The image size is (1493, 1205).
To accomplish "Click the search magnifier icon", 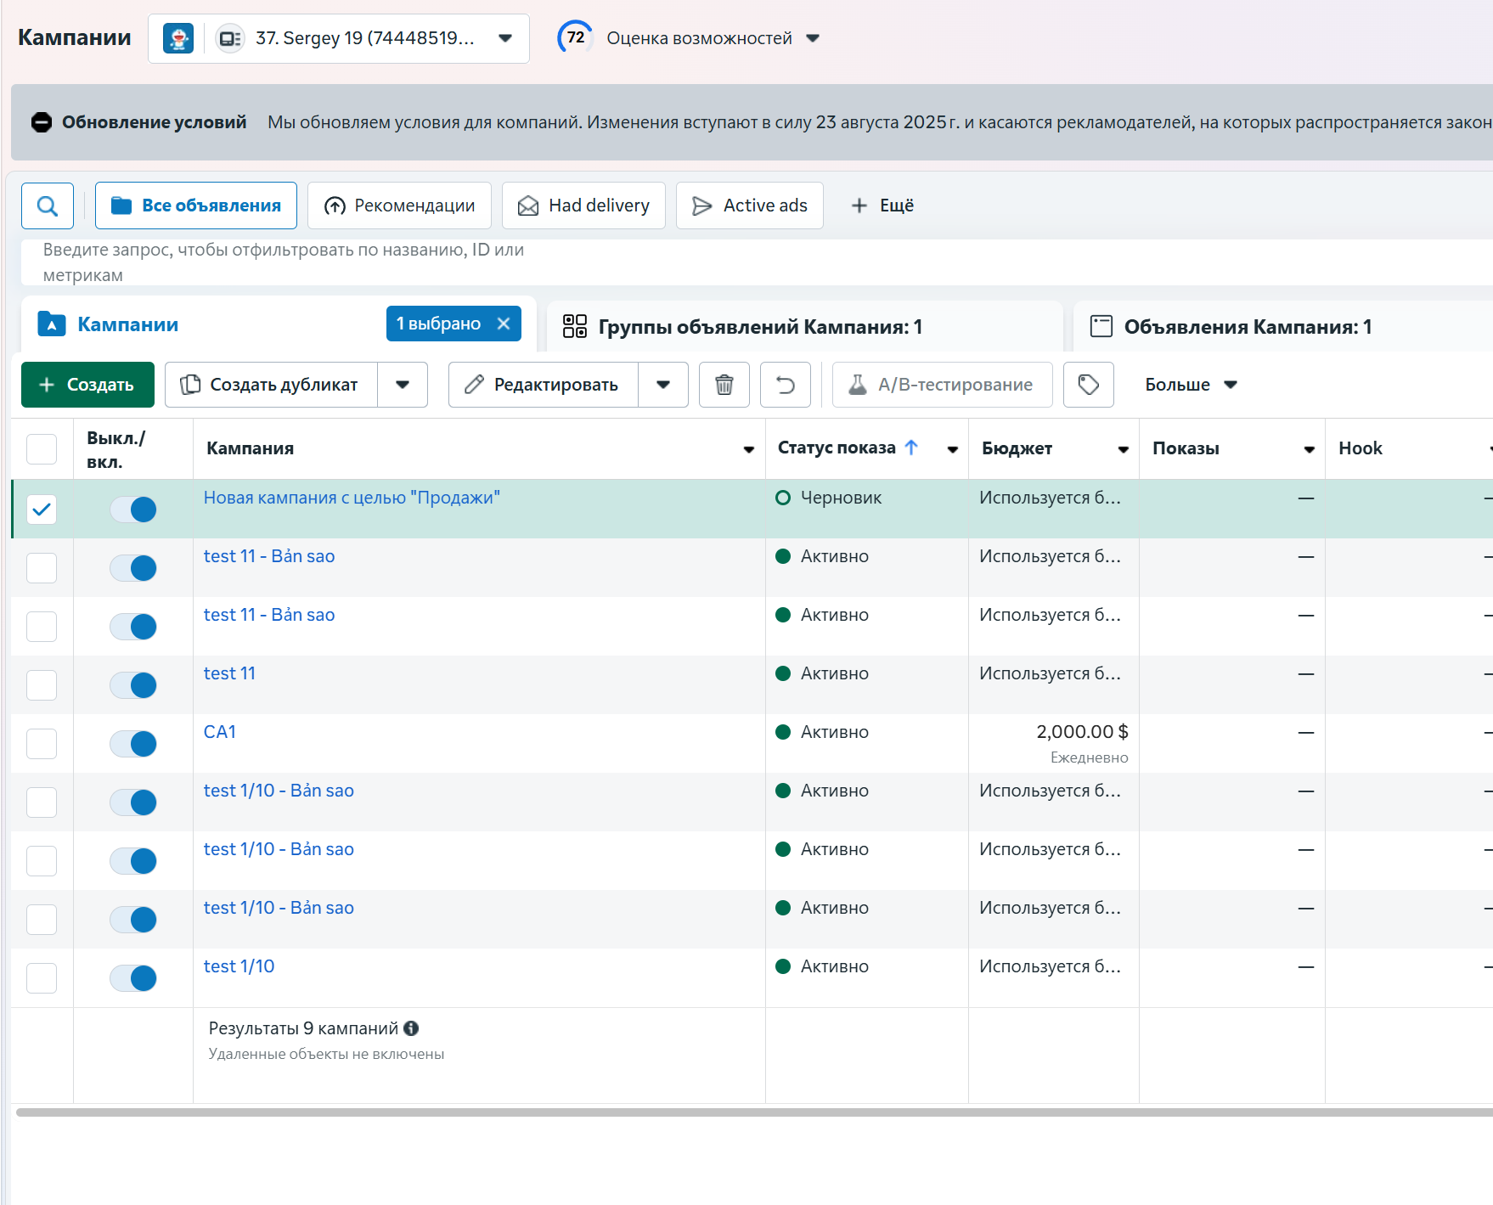I will tap(48, 206).
